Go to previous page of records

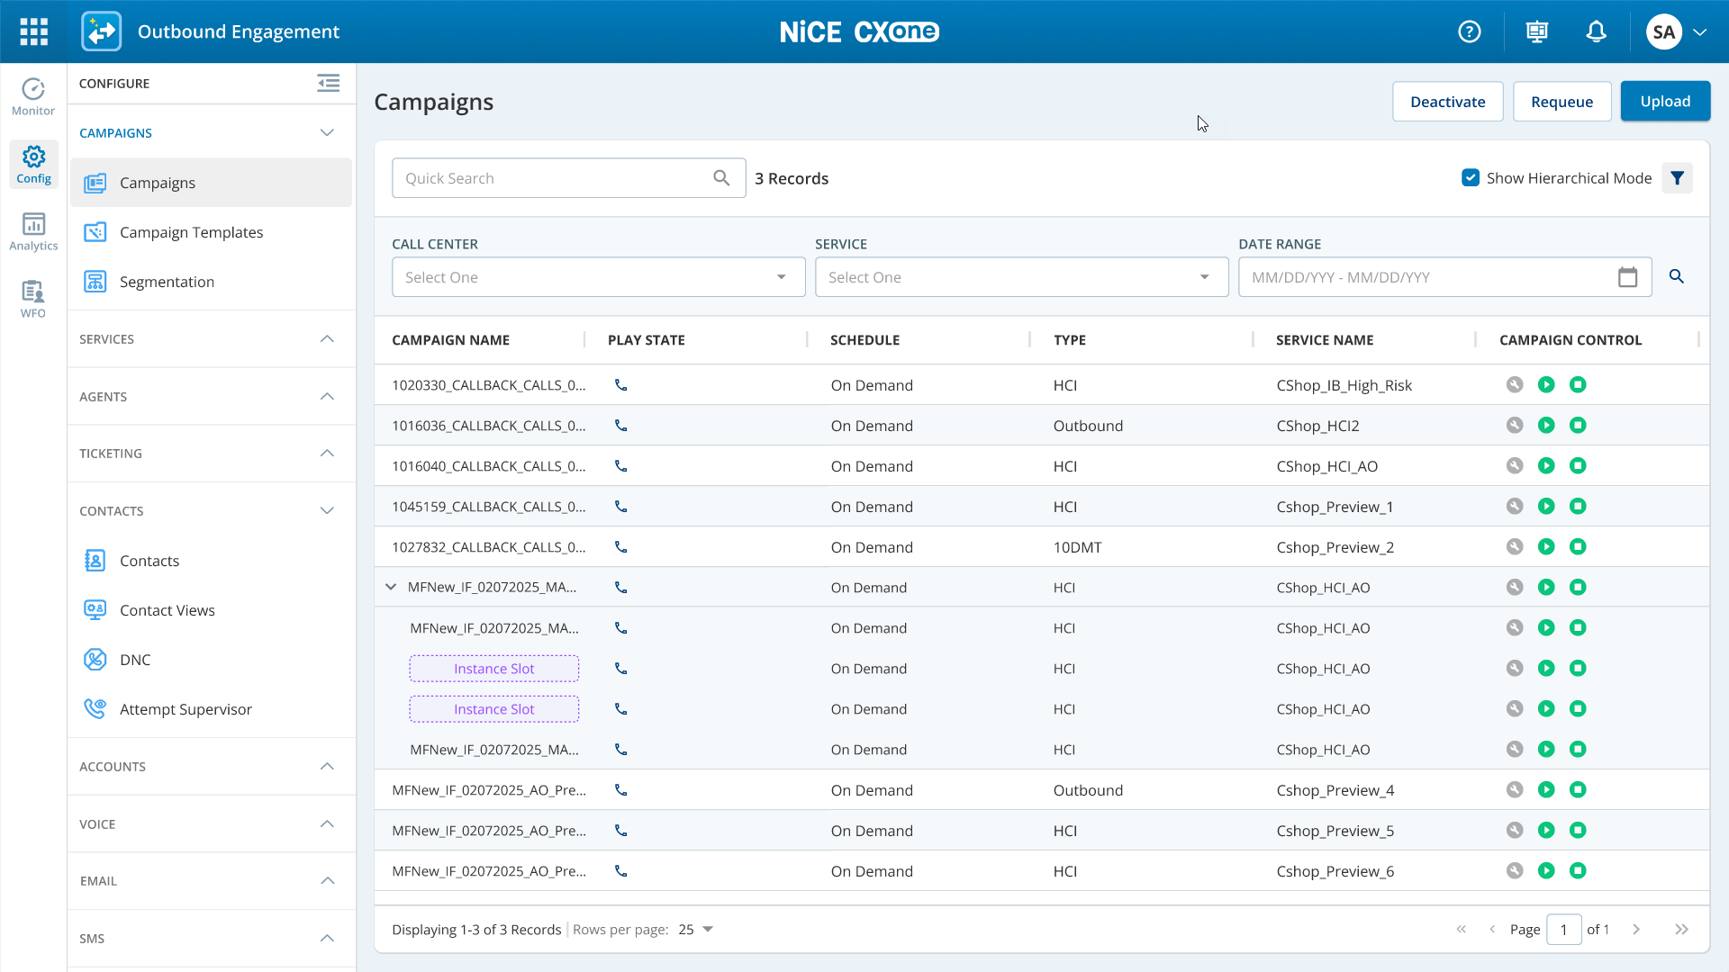pos(1492,930)
